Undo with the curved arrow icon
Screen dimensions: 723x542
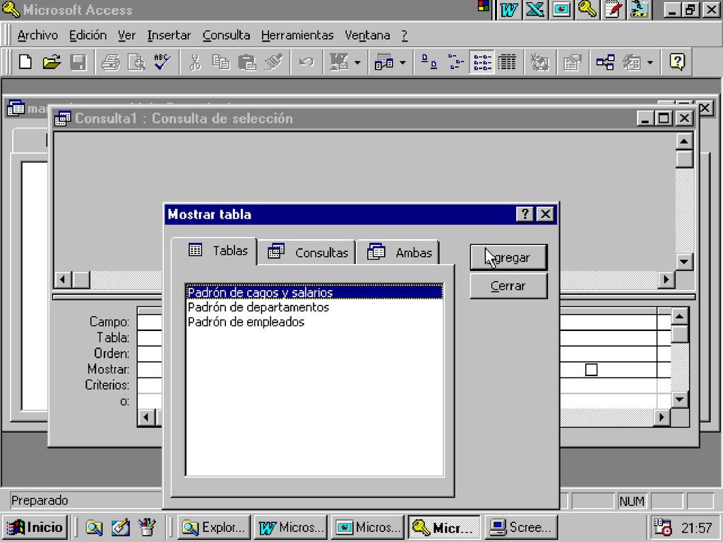(x=306, y=62)
